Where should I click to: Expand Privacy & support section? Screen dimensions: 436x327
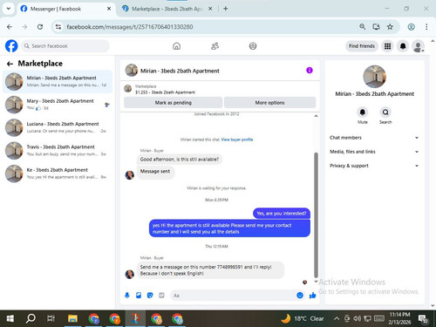click(x=374, y=166)
